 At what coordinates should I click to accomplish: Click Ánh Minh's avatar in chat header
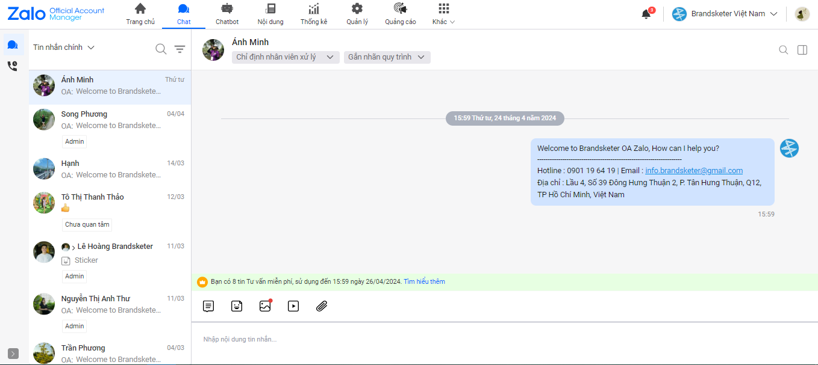click(213, 50)
